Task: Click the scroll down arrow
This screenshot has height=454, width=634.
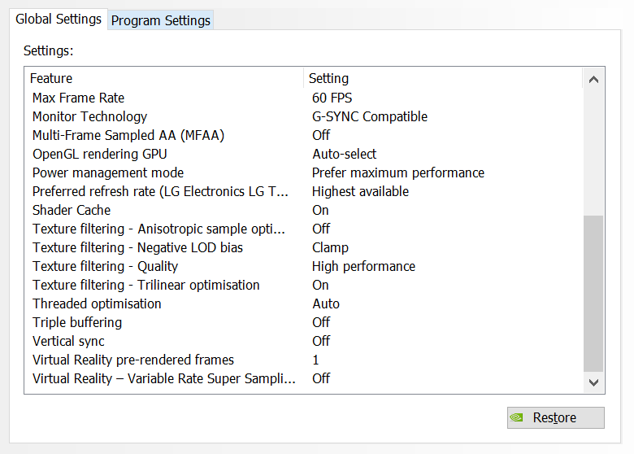Action: pos(593,382)
